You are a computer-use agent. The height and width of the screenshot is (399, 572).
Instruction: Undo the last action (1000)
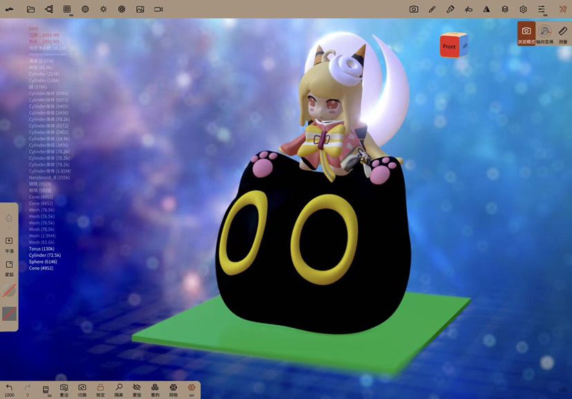9,390
